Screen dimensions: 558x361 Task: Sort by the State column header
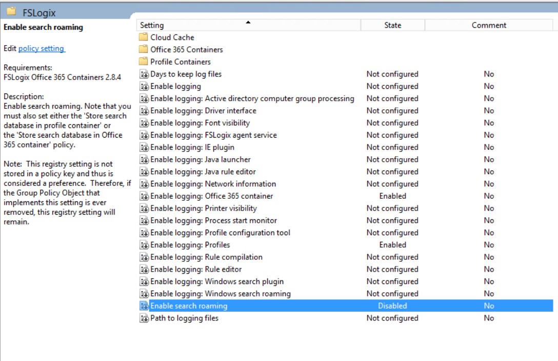[x=392, y=25]
